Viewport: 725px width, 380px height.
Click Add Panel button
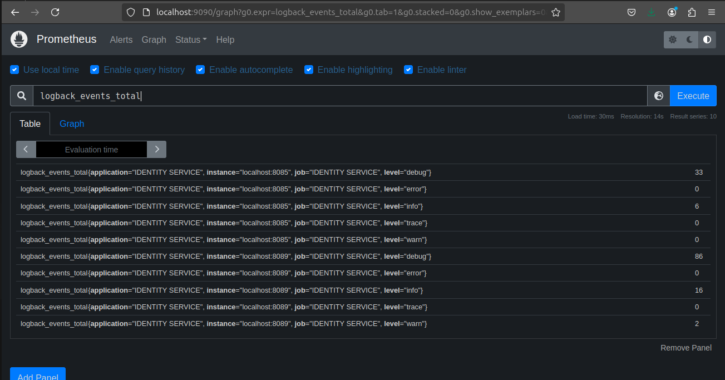click(38, 374)
